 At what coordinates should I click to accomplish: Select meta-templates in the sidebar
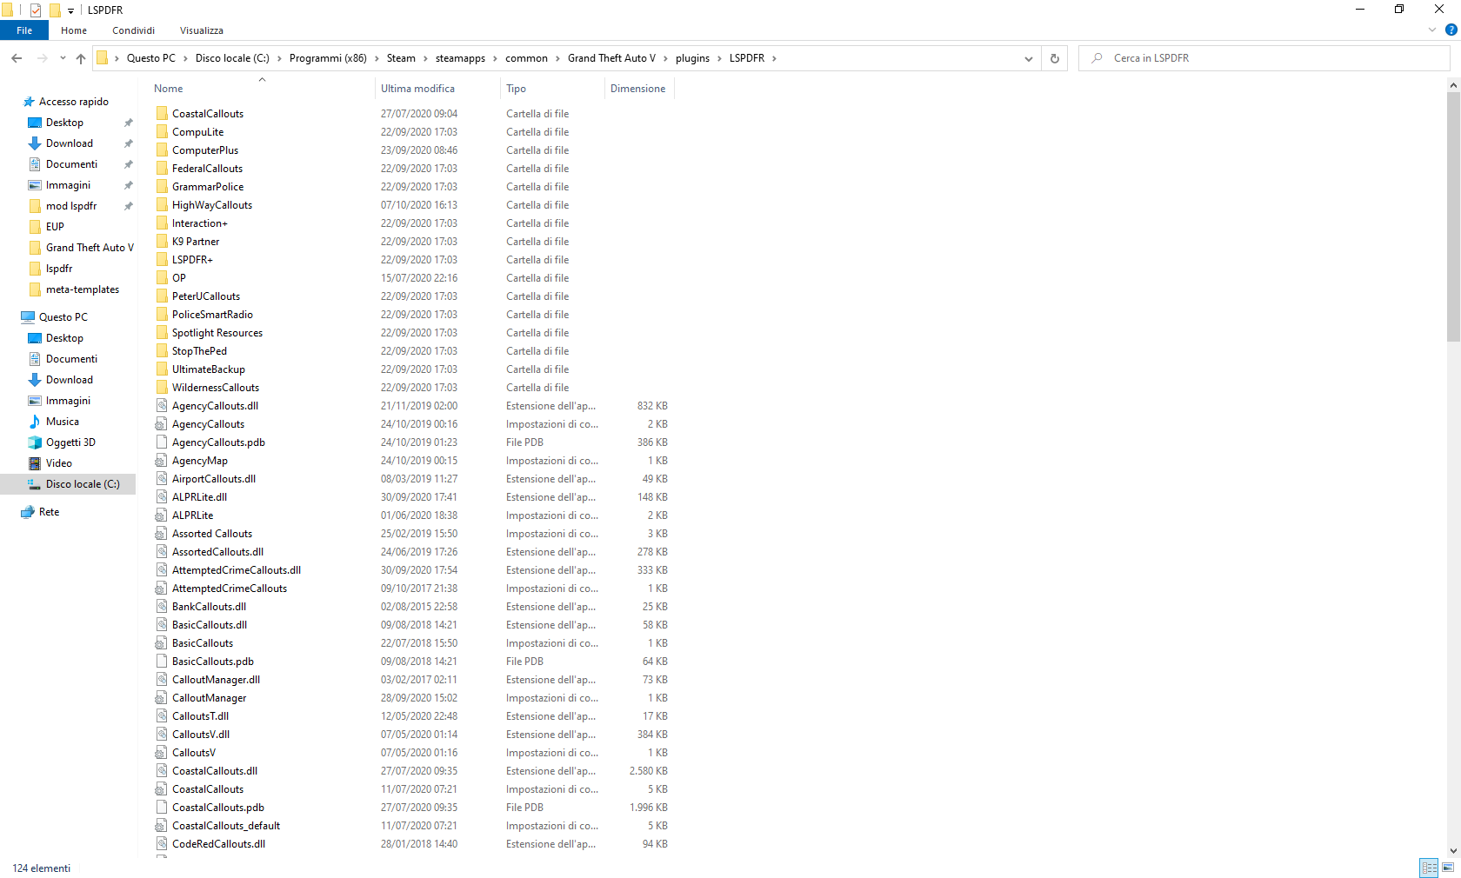click(83, 289)
